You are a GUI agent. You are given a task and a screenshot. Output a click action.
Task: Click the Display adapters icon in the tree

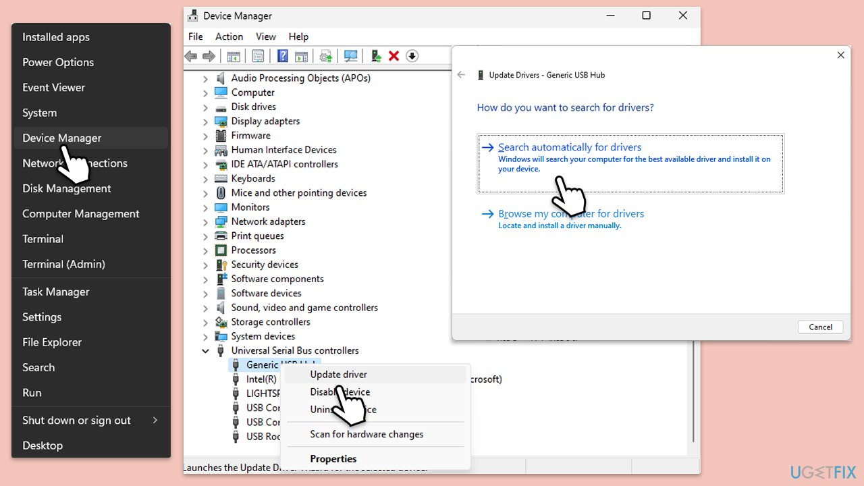[x=221, y=122]
